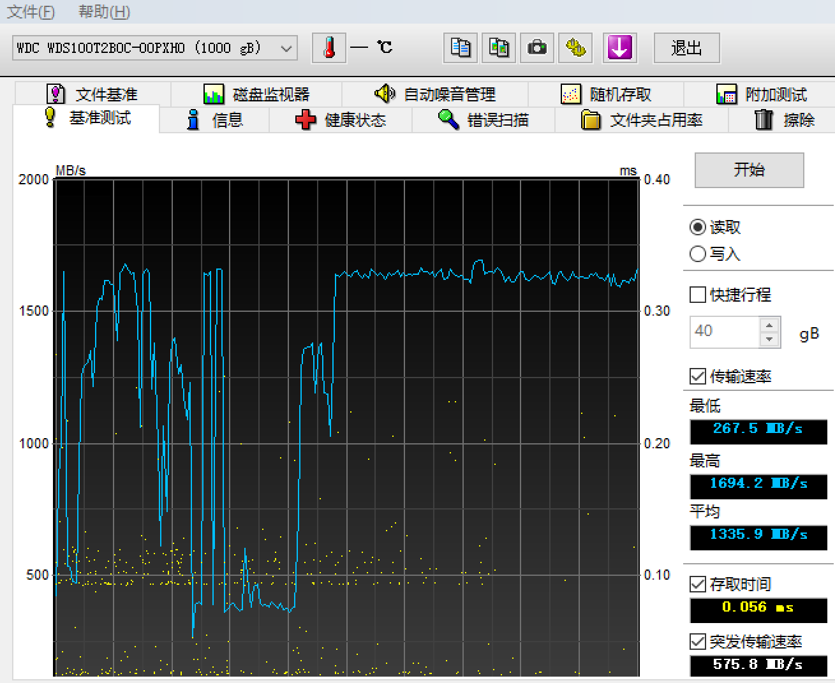Click the thermometer temperature icon
835x683 pixels.
[x=329, y=48]
